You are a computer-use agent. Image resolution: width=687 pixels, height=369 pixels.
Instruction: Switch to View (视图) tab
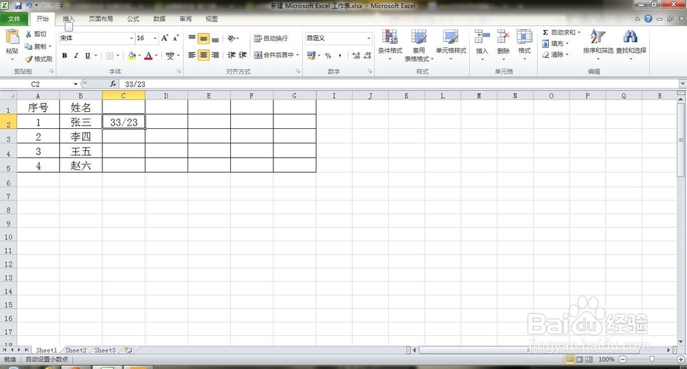tap(212, 19)
